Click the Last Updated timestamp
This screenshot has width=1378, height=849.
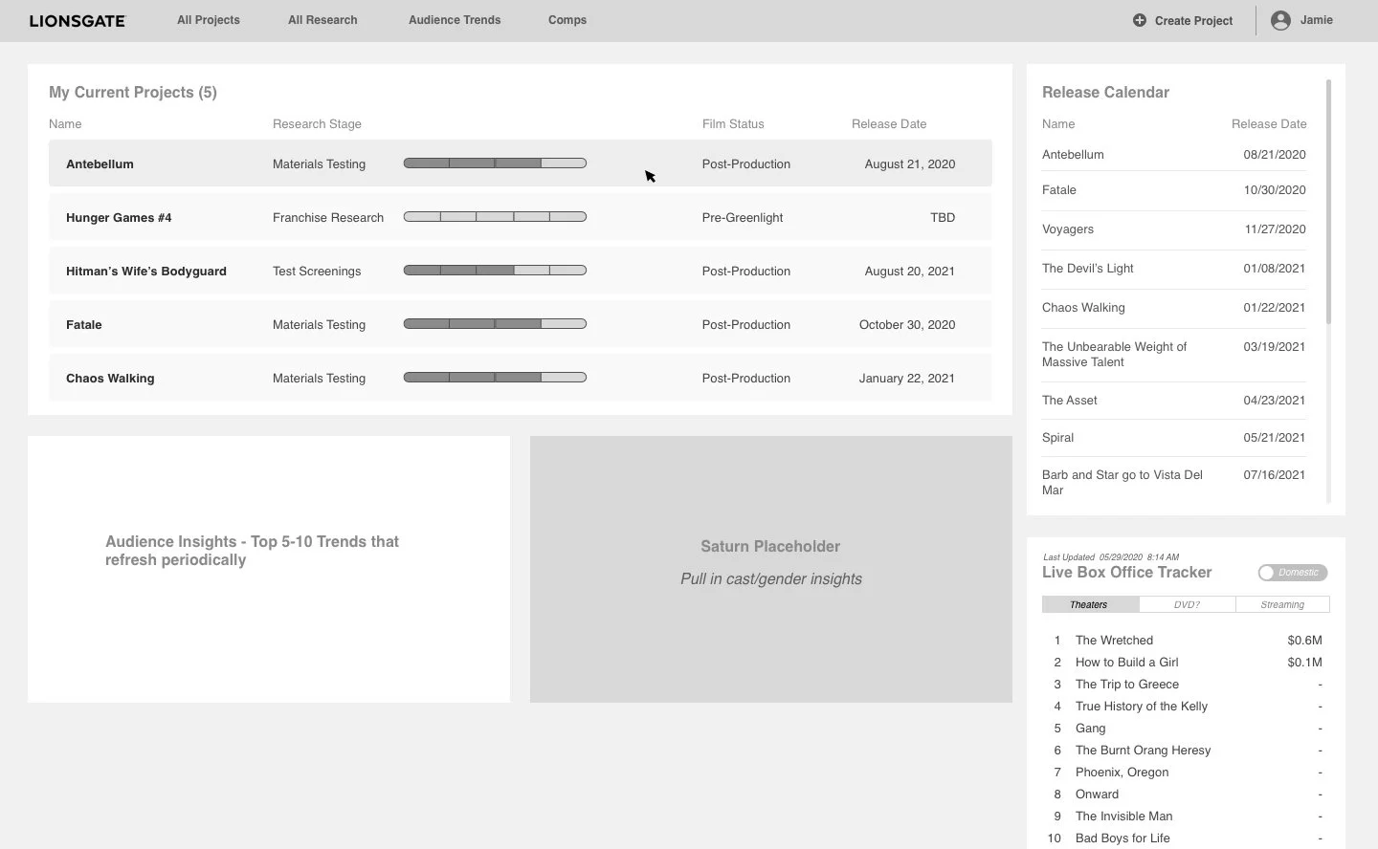(1111, 556)
